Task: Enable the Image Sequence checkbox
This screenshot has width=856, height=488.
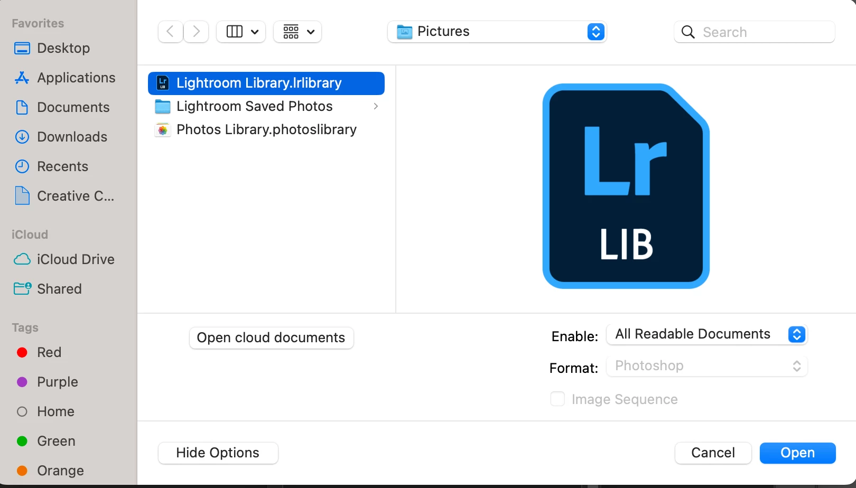Action: pos(557,399)
